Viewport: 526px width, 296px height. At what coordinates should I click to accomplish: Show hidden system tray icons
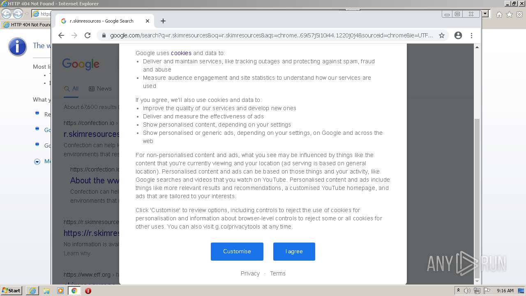(x=459, y=291)
